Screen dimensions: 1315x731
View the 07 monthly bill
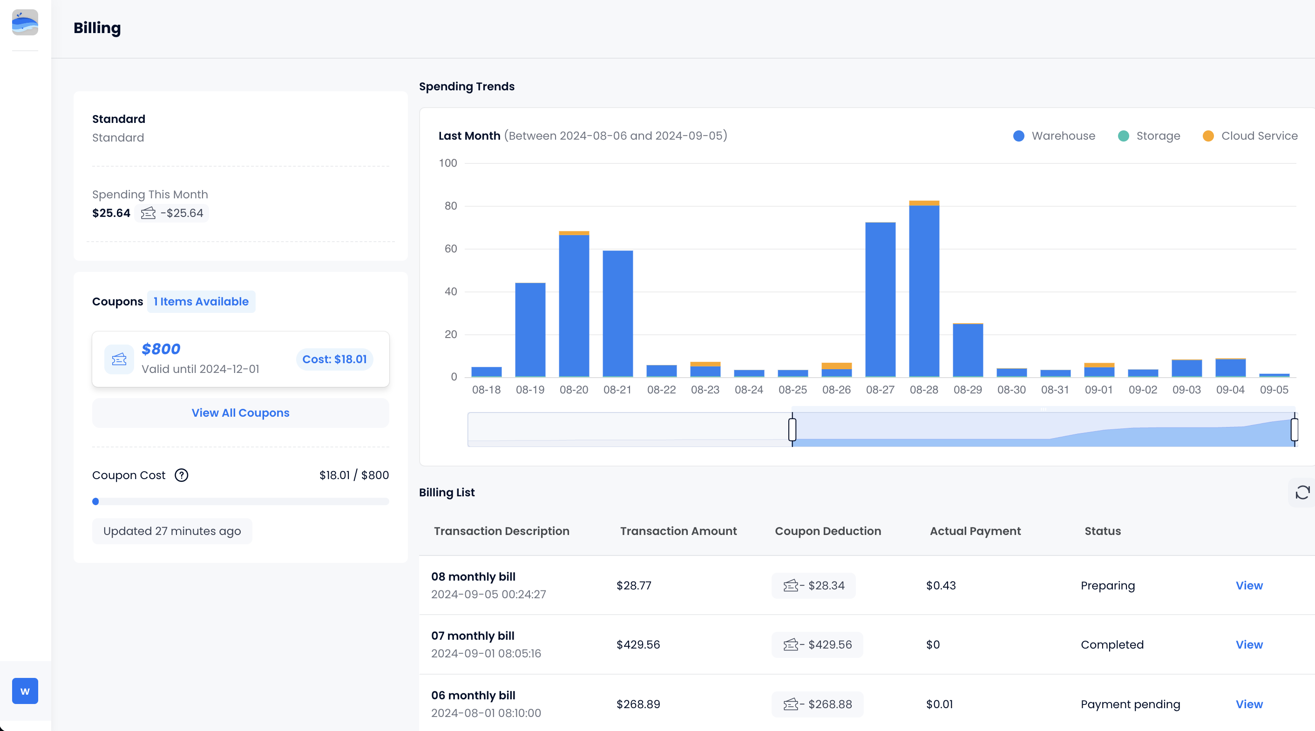(x=1248, y=645)
